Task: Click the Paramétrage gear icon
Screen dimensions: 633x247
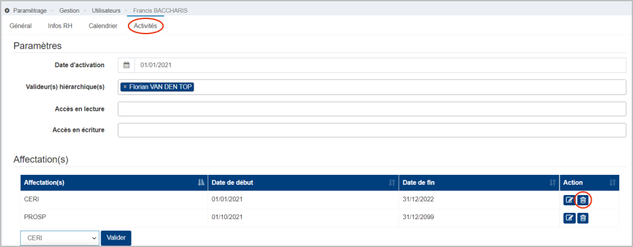Action: [7, 10]
